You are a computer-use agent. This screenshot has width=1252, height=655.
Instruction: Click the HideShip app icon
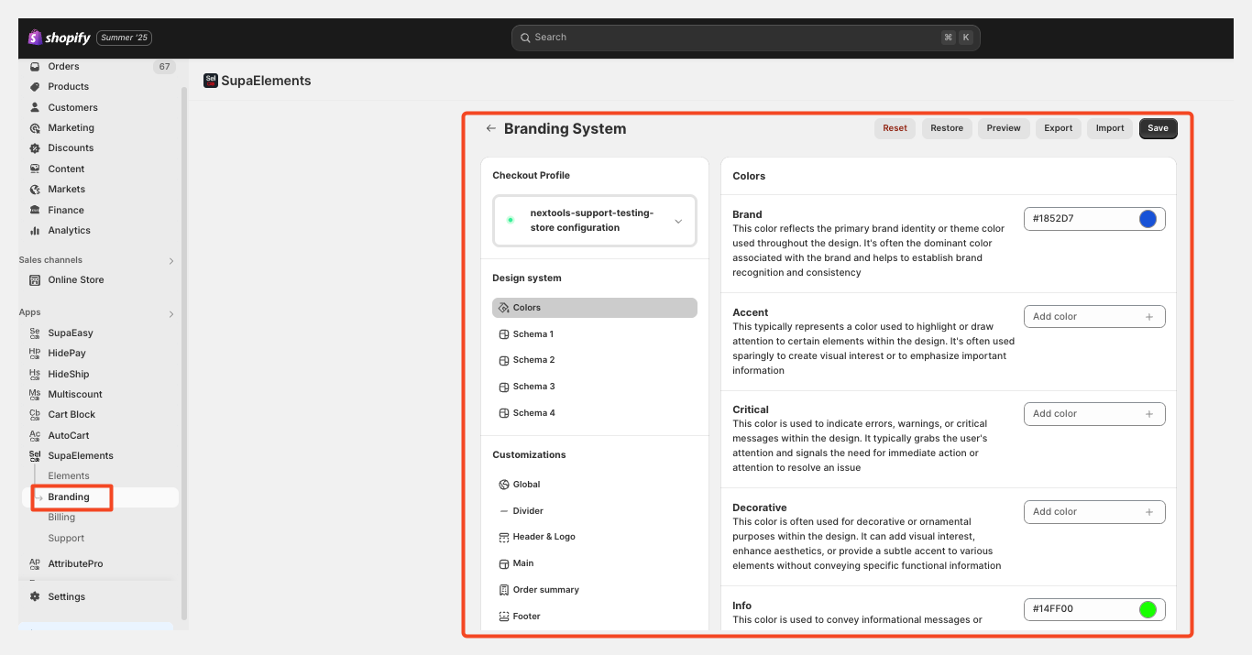pyautogui.click(x=35, y=374)
